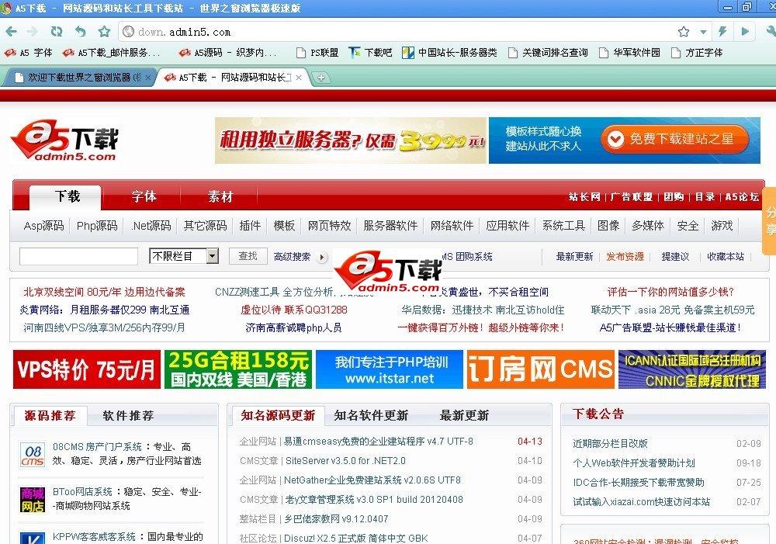Screen dimensions: 776x544
Task: Click the browser forward arrow
Action: click(x=33, y=32)
